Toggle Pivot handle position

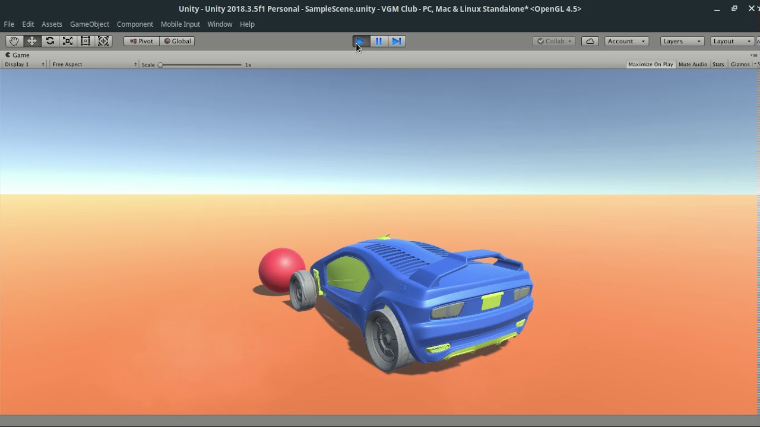tap(141, 41)
